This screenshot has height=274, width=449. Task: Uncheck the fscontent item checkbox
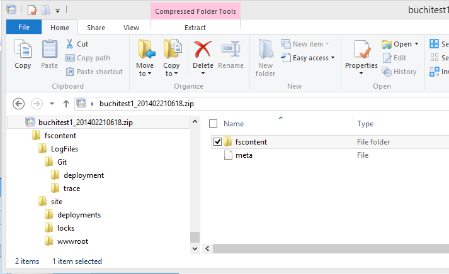click(x=217, y=142)
